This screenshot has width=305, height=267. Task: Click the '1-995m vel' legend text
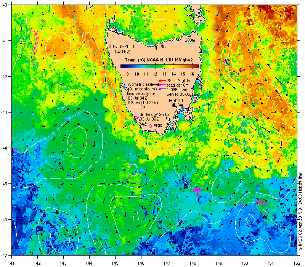(x=177, y=90)
